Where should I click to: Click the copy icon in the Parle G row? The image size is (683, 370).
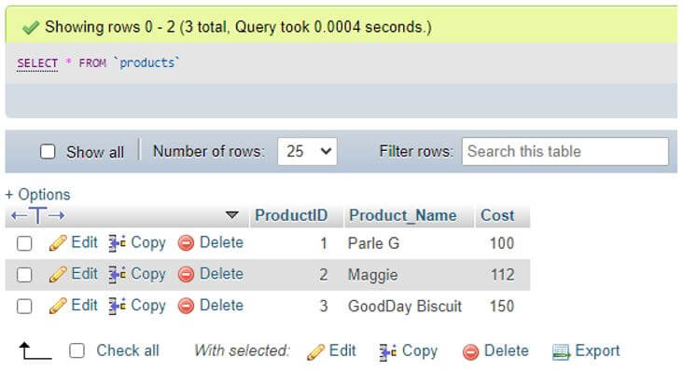pos(118,243)
